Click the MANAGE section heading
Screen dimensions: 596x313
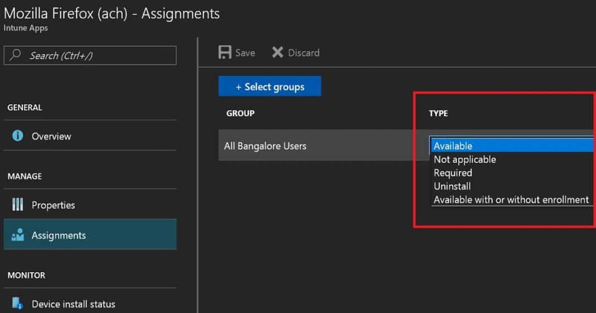(25, 176)
